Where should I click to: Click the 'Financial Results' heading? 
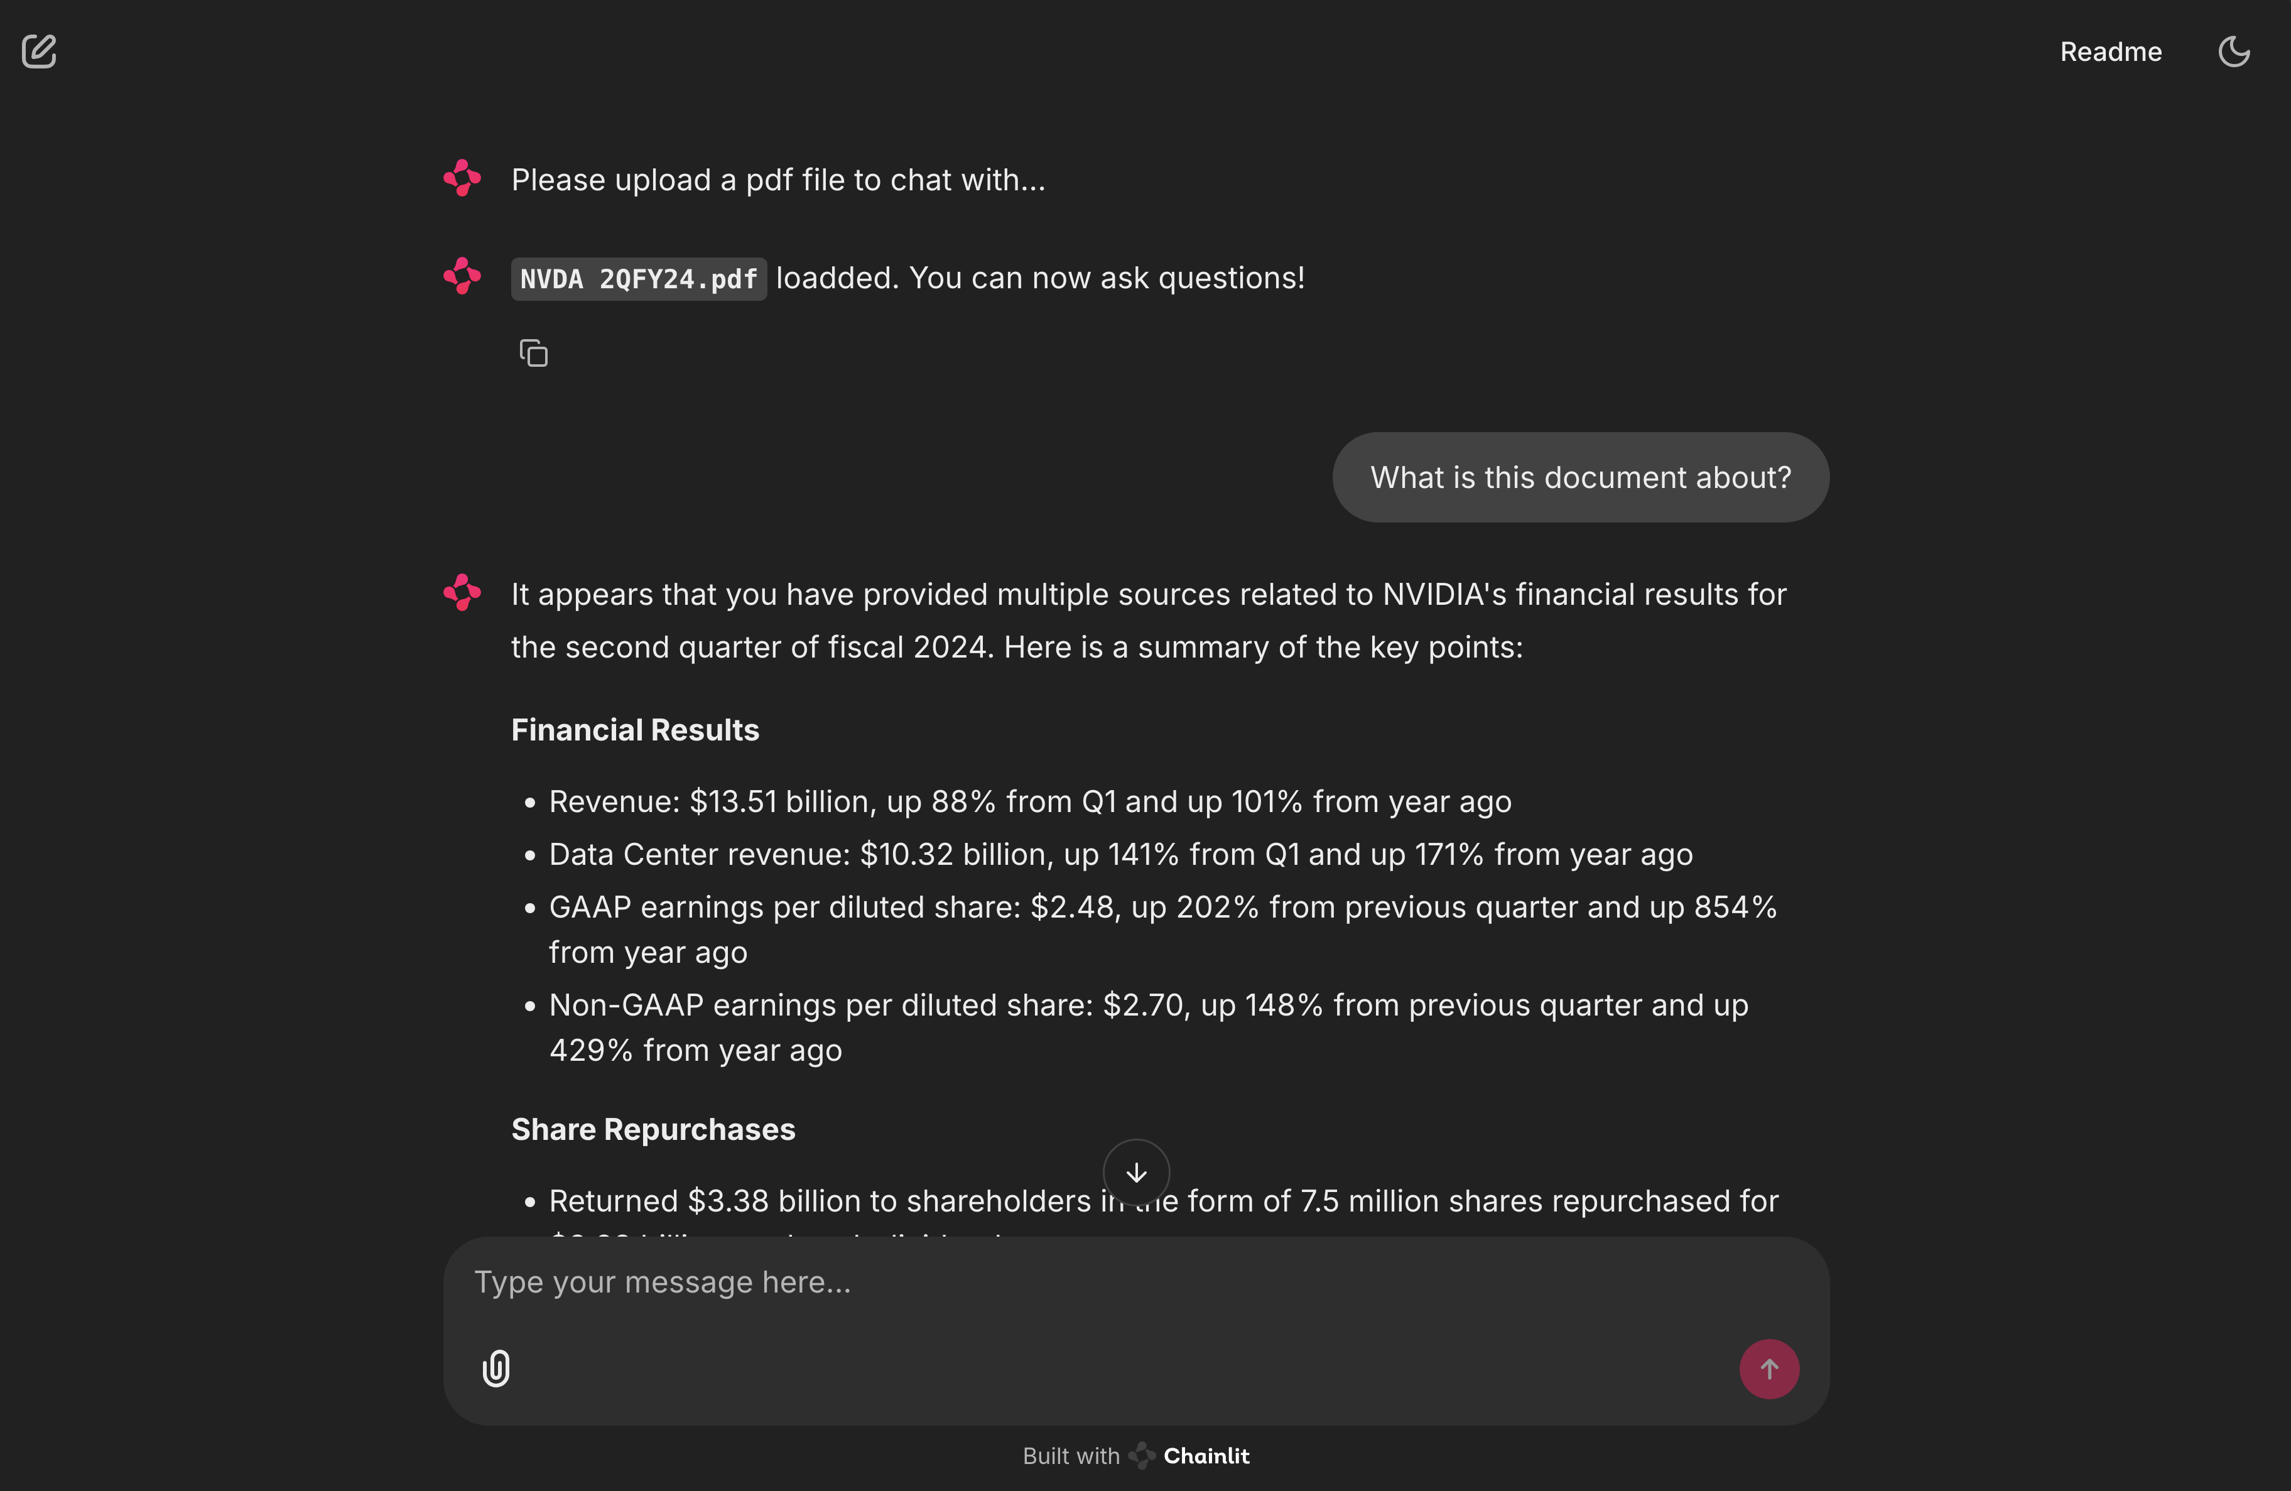634,730
